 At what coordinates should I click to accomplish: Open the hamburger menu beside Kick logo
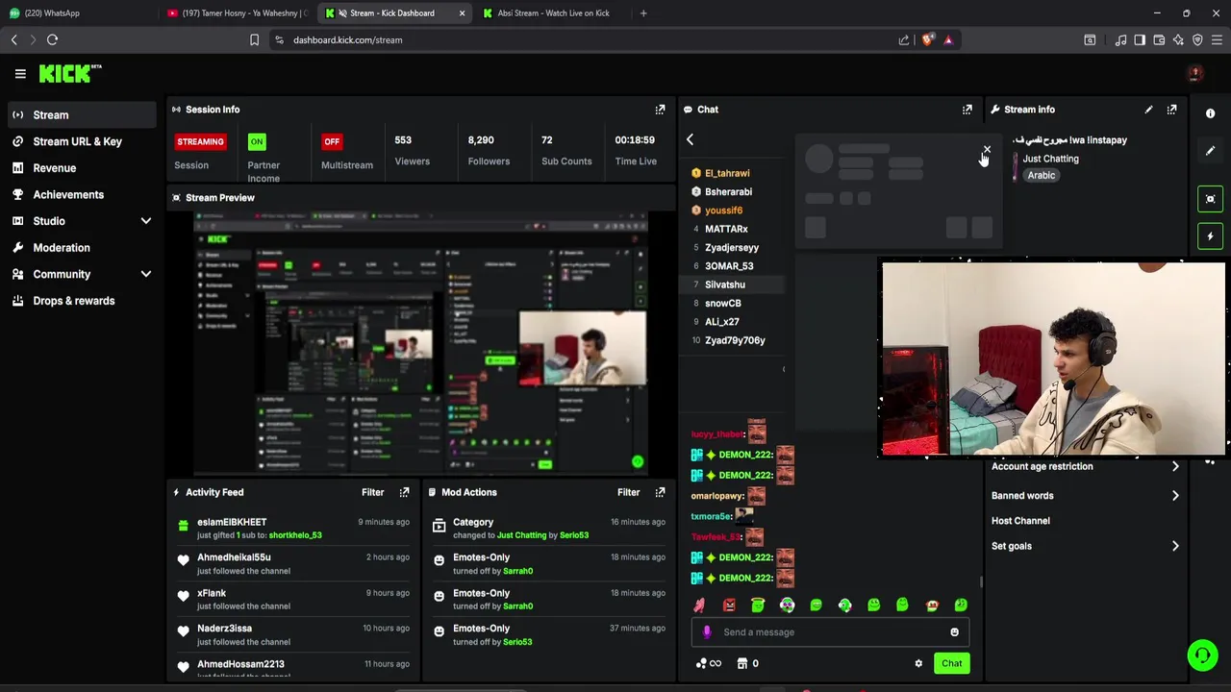click(20, 73)
